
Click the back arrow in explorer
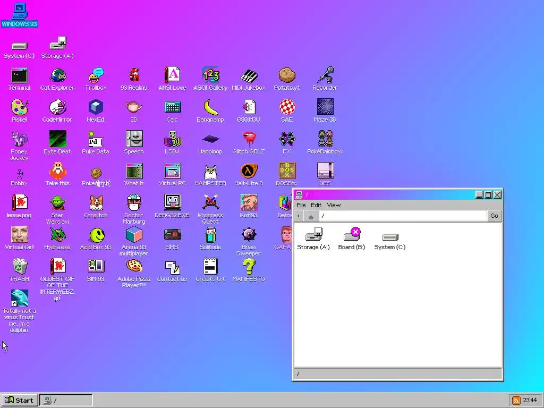click(299, 216)
